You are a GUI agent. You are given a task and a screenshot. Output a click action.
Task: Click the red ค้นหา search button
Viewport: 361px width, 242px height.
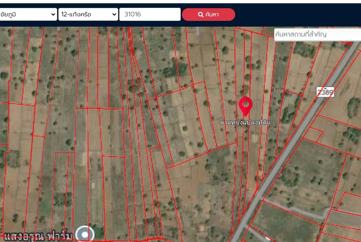[x=208, y=14]
